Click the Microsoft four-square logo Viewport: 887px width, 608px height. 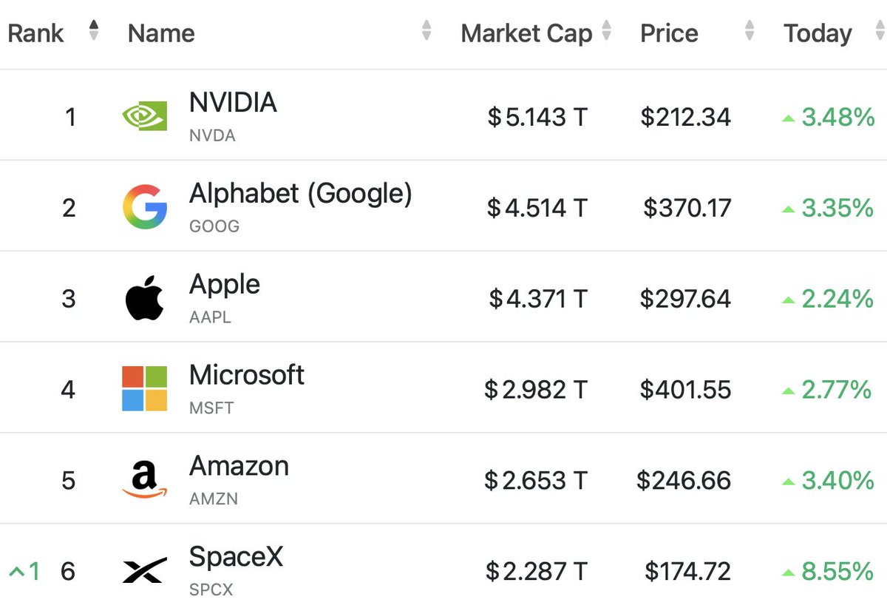pyautogui.click(x=144, y=389)
